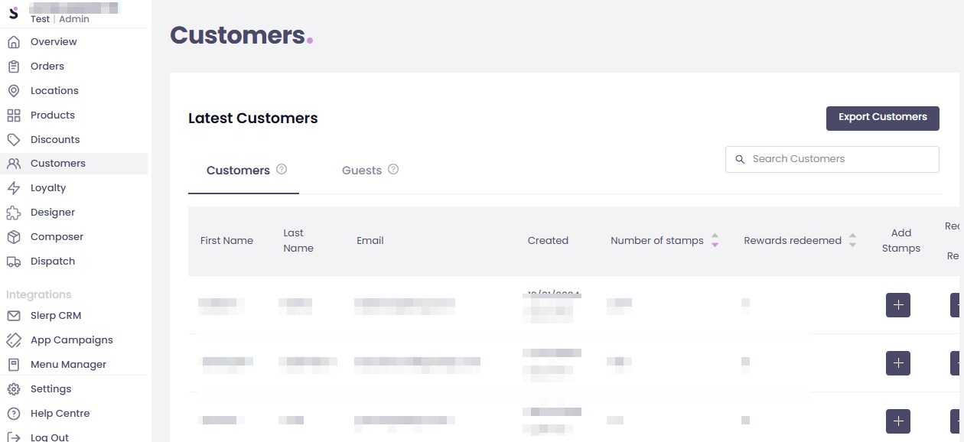This screenshot has height=442, width=964.
Task: Switch to the Guests tab
Action: tap(362, 171)
